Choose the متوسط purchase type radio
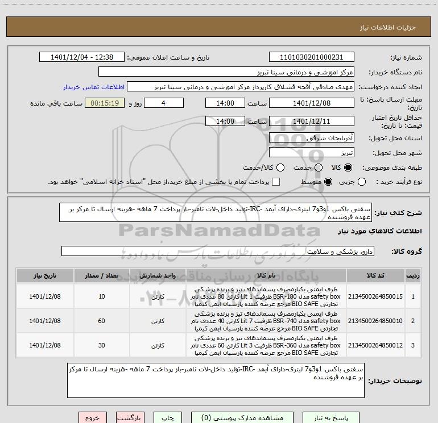 click(328, 182)
